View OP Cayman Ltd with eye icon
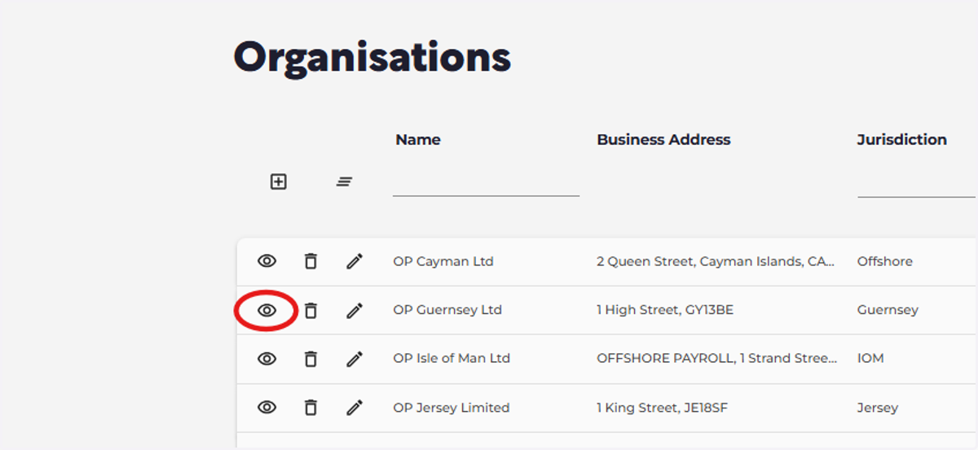The height and width of the screenshot is (450, 978). (267, 261)
